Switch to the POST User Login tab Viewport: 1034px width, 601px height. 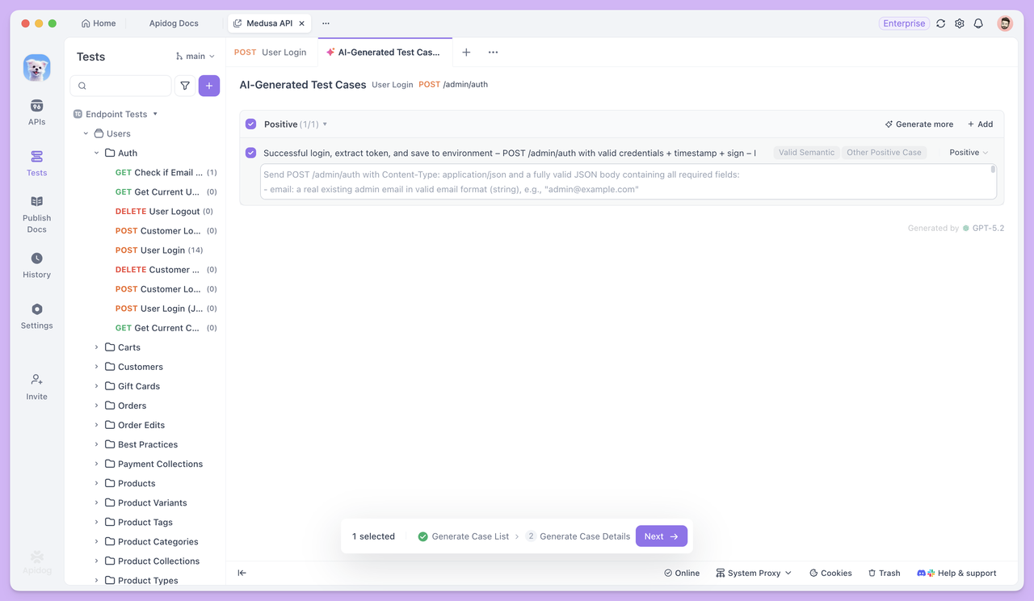271,53
